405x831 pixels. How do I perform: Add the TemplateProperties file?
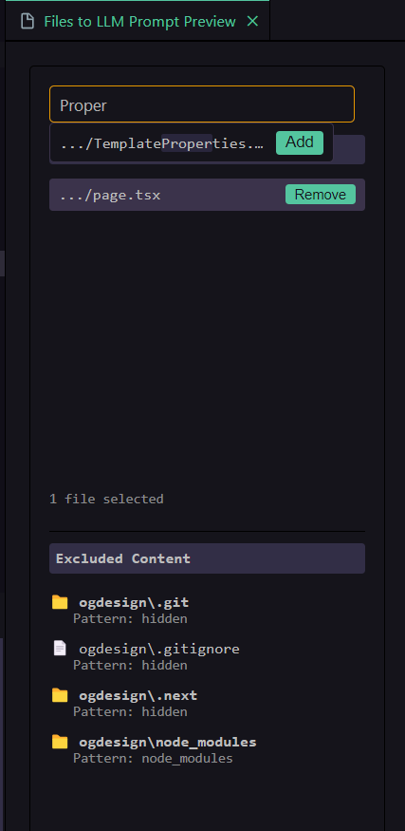[x=300, y=142]
